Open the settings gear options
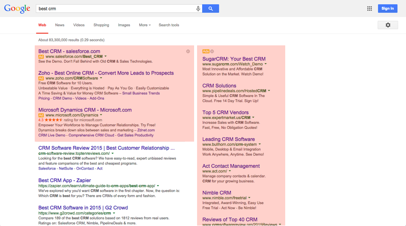 [388, 25]
